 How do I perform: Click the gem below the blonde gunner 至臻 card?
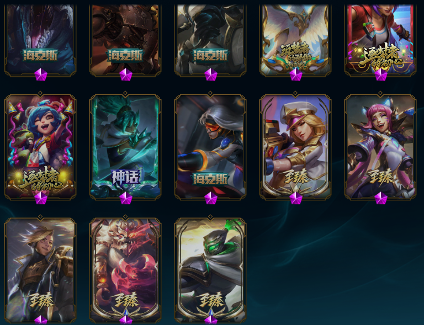(296, 198)
